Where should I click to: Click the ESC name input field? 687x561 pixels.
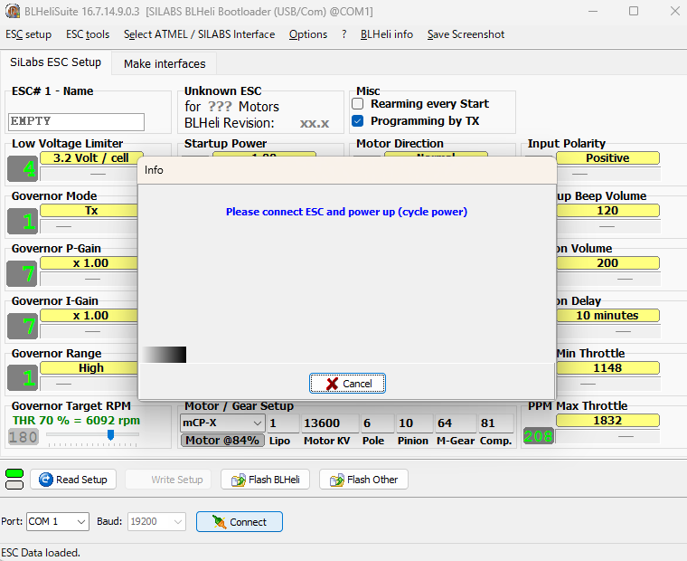coord(76,121)
